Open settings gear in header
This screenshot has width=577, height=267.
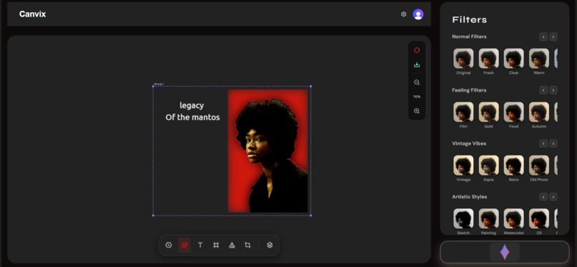coord(404,14)
